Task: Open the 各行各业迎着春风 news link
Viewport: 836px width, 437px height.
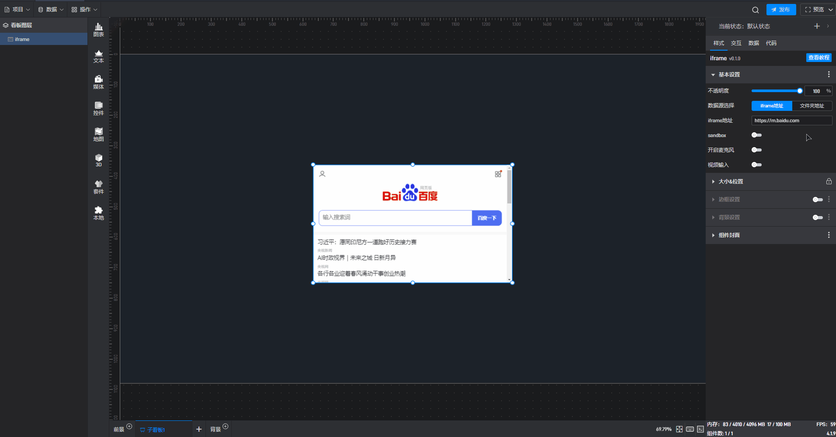Action: tap(362, 274)
